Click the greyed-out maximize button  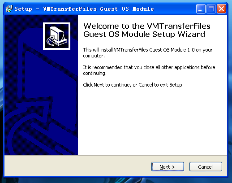(x=211, y=9)
